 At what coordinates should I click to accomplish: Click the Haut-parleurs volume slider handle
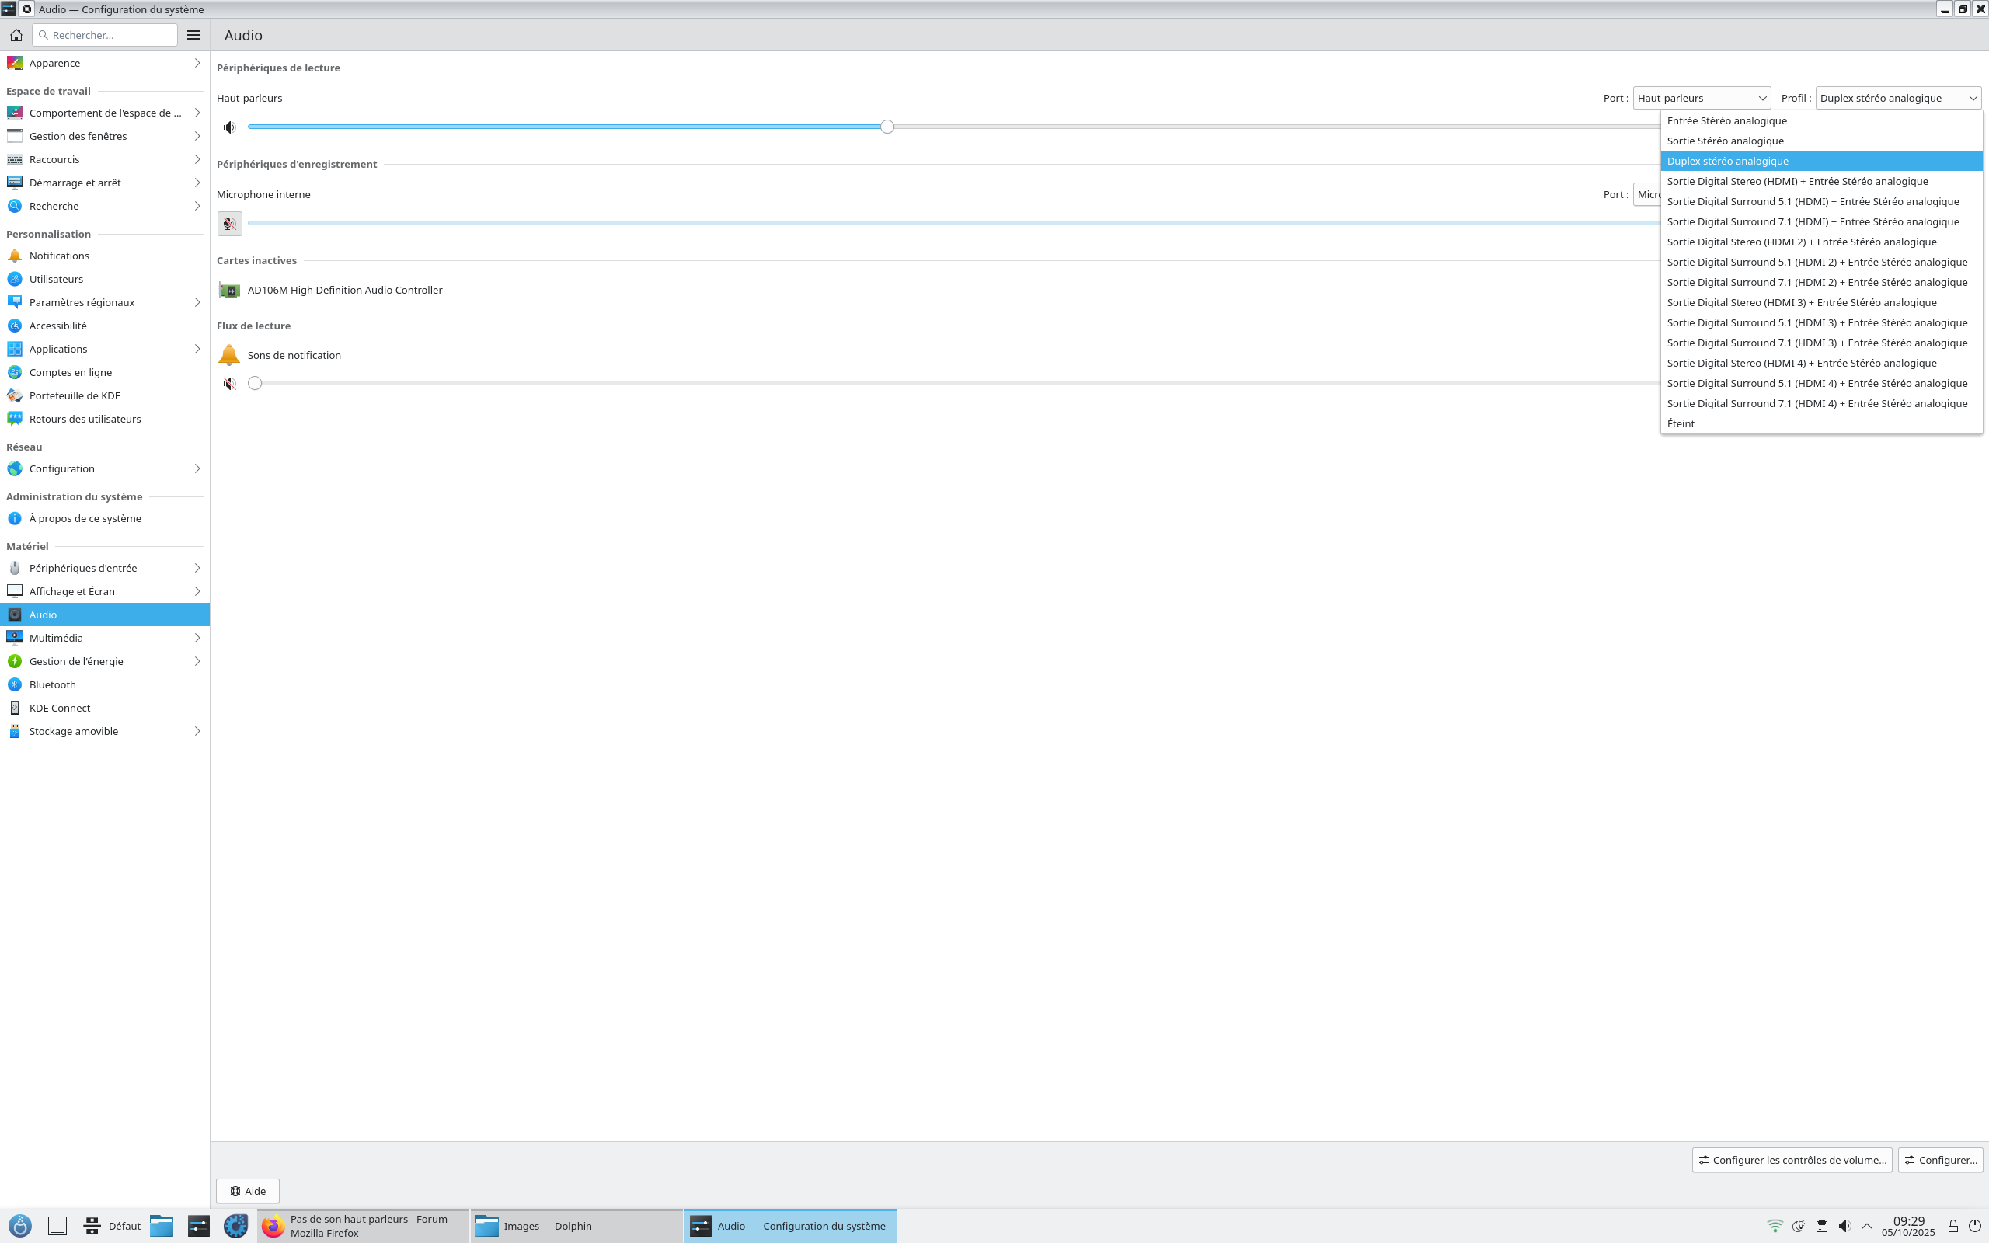pos(887,127)
